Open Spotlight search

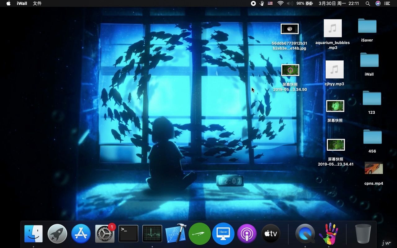point(368,3)
